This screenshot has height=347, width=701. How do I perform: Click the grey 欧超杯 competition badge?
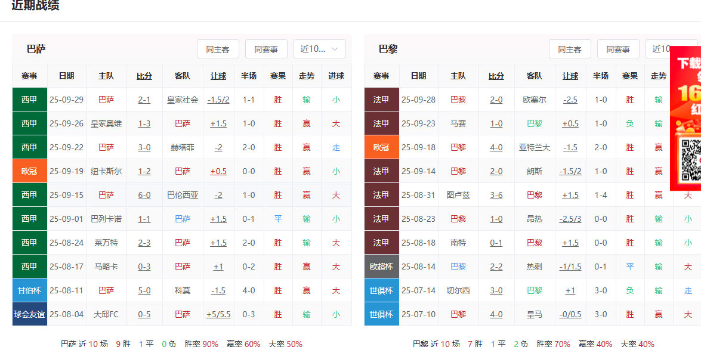click(x=381, y=267)
